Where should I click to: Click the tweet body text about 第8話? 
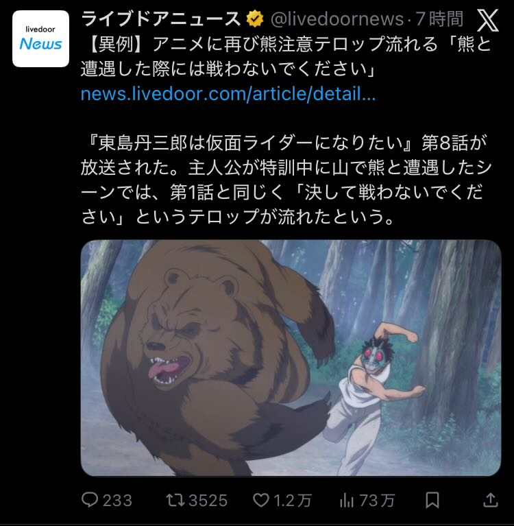point(286,180)
